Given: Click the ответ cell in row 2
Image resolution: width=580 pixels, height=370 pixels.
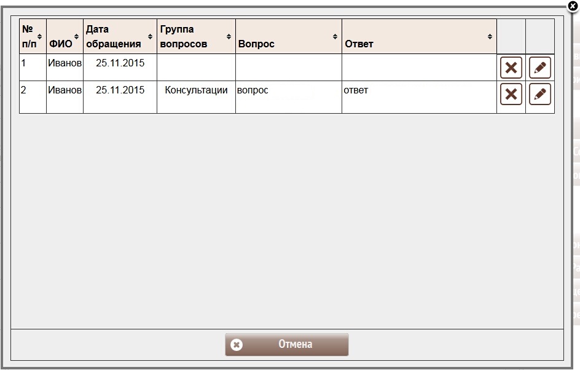Looking at the screenshot, I should pyautogui.click(x=356, y=90).
